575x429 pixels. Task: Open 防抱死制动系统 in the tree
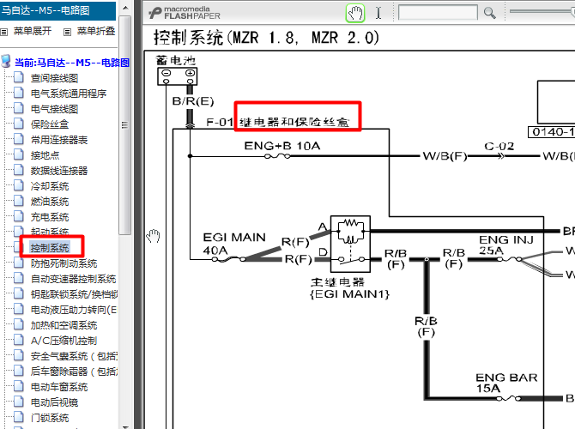64,263
